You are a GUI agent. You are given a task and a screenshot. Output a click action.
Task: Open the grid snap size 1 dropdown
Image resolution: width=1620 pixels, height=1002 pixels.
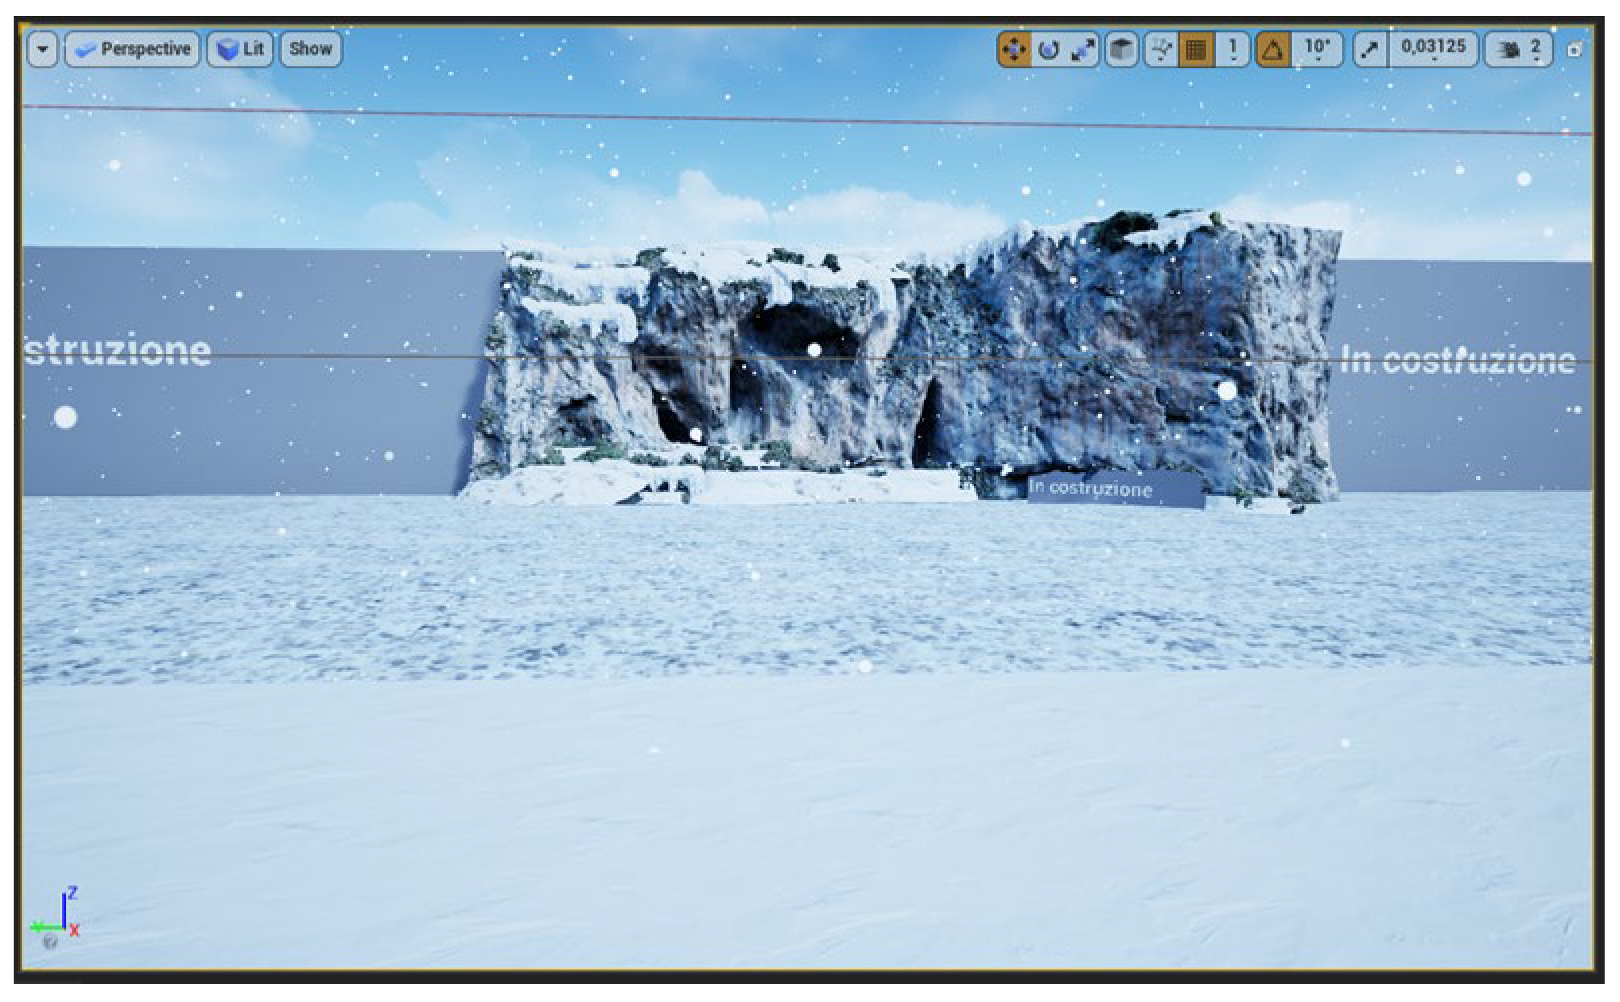pos(1232,50)
